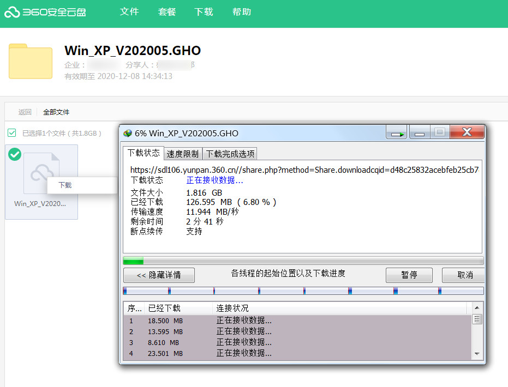Image resolution: width=508 pixels, height=387 pixels.
Task: Select thread row 4 with 23.501 MB
Action: (x=297, y=353)
